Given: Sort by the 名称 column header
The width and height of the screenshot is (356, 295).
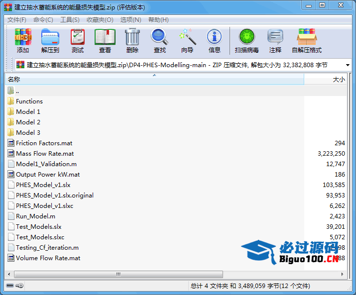Looking at the screenshot, I should [x=154, y=80].
